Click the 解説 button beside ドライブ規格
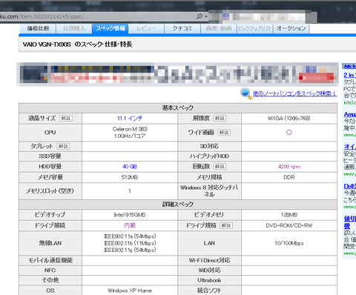The image size is (356, 295). [x=226, y=225]
